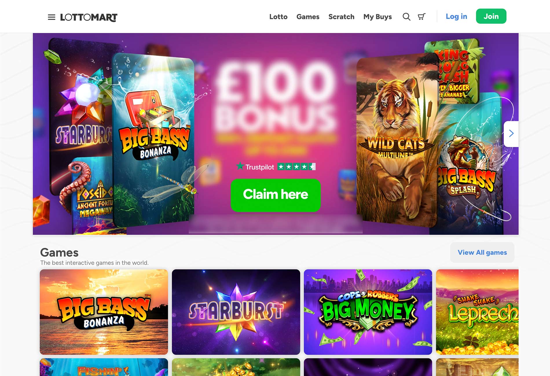Go to the Scratch section
Image resolution: width=550 pixels, height=376 pixels.
pyautogui.click(x=341, y=17)
